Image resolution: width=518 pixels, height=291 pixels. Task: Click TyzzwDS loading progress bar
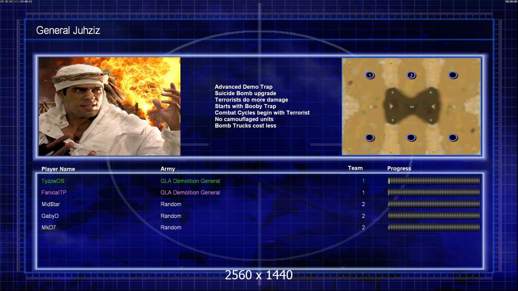click(x=434, y=180)
